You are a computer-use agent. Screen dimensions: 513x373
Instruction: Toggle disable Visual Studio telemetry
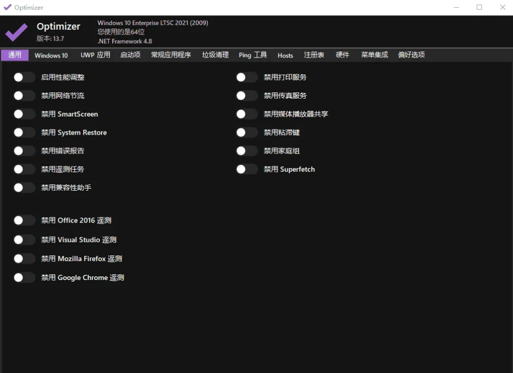coord(24,239)
